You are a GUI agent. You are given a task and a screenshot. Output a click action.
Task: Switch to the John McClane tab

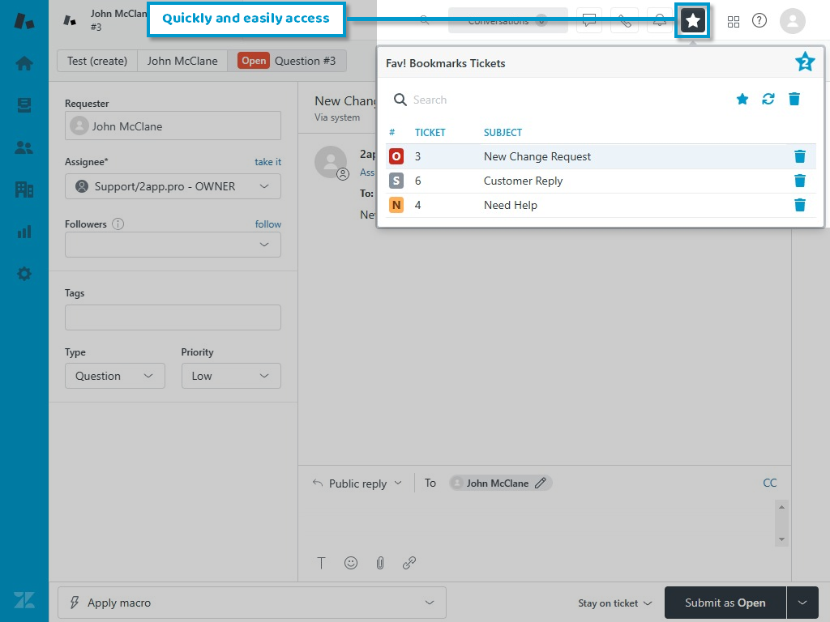point(182,61)
